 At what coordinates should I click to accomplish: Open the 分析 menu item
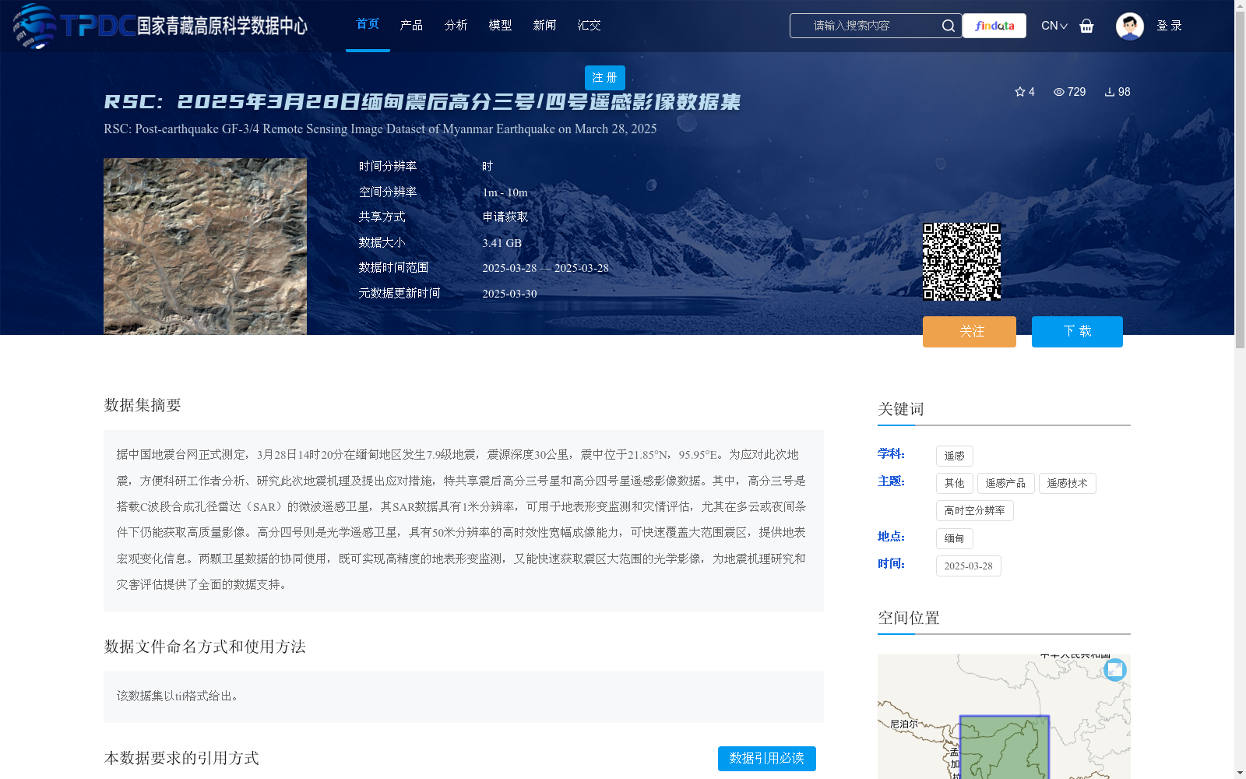pyautogui.click(x=456, y=25)
